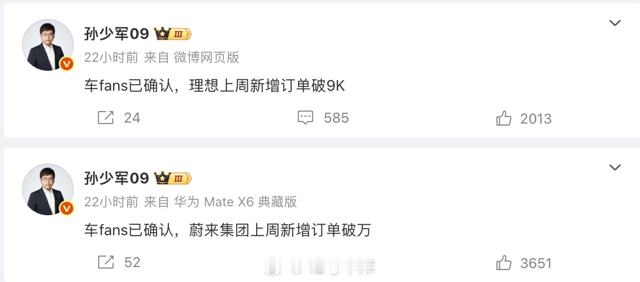Viewport: 640px width, 282px height.
Task: Open the first post's profile avatar photo
Action: coord(48,45)
